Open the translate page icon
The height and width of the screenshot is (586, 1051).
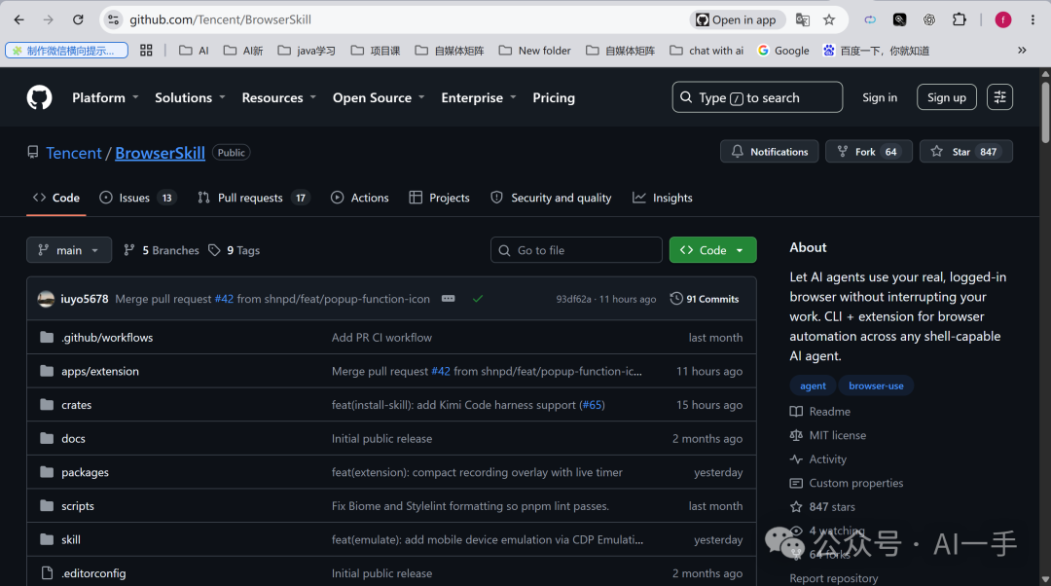pos(802,19)
